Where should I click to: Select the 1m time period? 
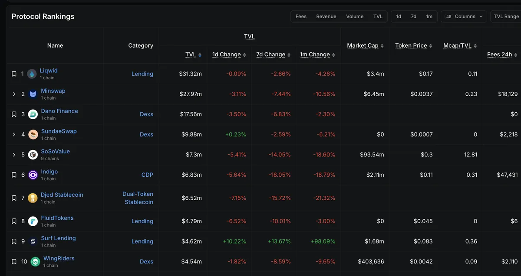(x=429, y=16)
